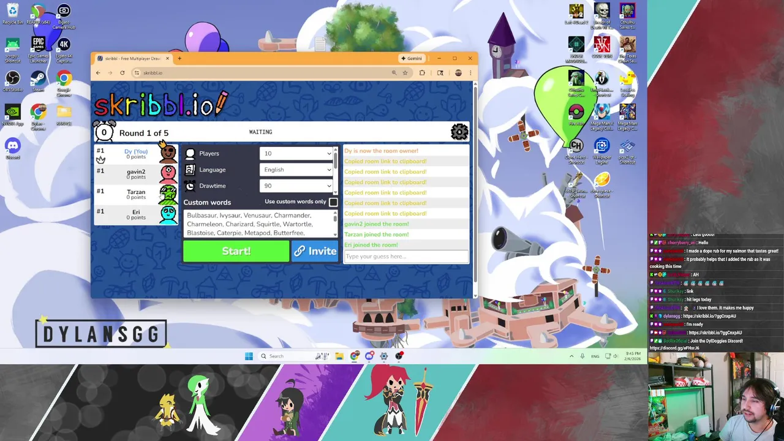Open Windows Start menu
The width and height of the screenshot is (784, 441).
coord(249,356)
